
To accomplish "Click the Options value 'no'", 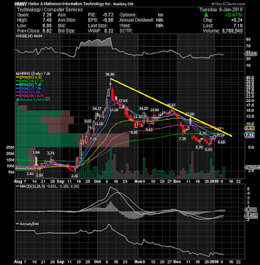I will click(x=160, y=15).
